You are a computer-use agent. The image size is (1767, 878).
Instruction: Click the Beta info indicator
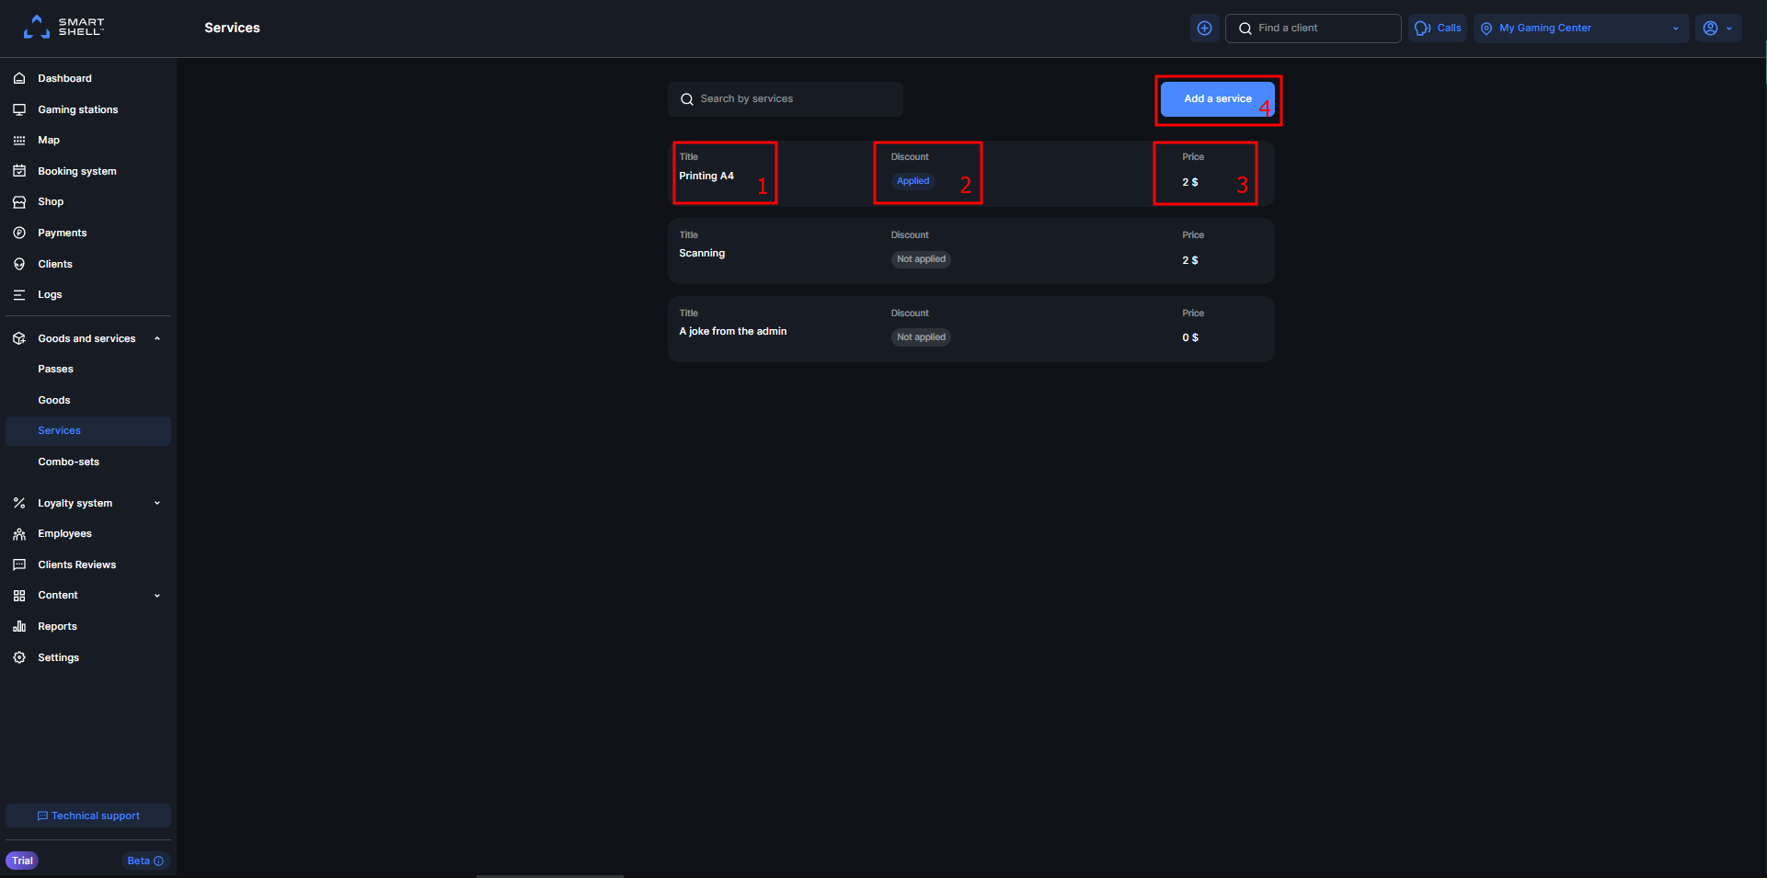point(144,861)
